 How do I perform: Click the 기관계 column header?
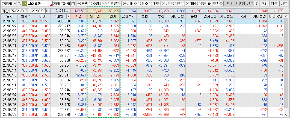point(111,16)
